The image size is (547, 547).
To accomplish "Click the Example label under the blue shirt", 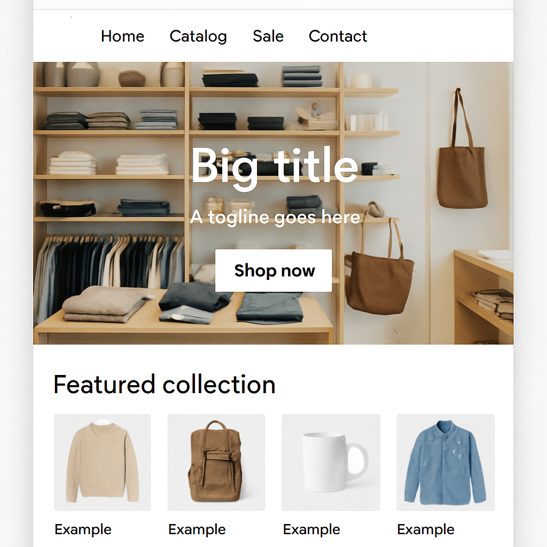I will 426,529.
